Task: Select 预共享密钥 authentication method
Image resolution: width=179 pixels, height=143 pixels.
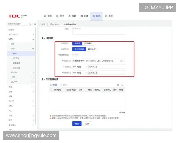Action: coord(79,49)
